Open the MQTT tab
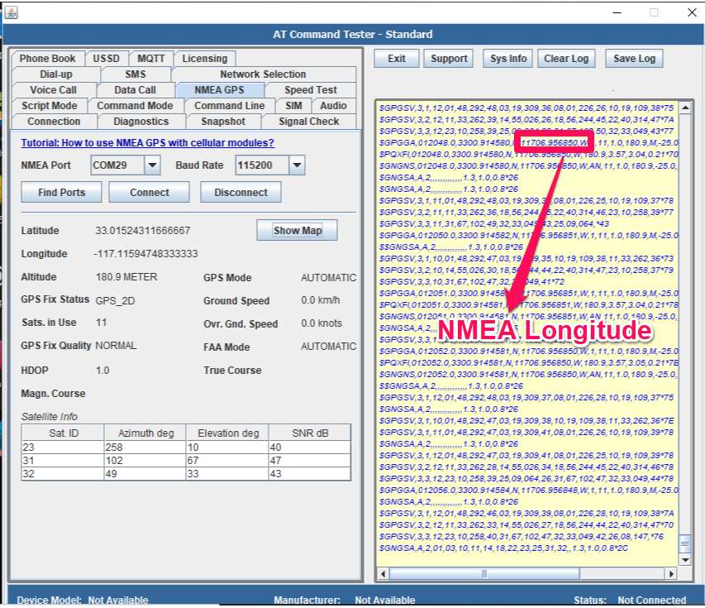Screen dimensions: 705x608 click(151, 59)
